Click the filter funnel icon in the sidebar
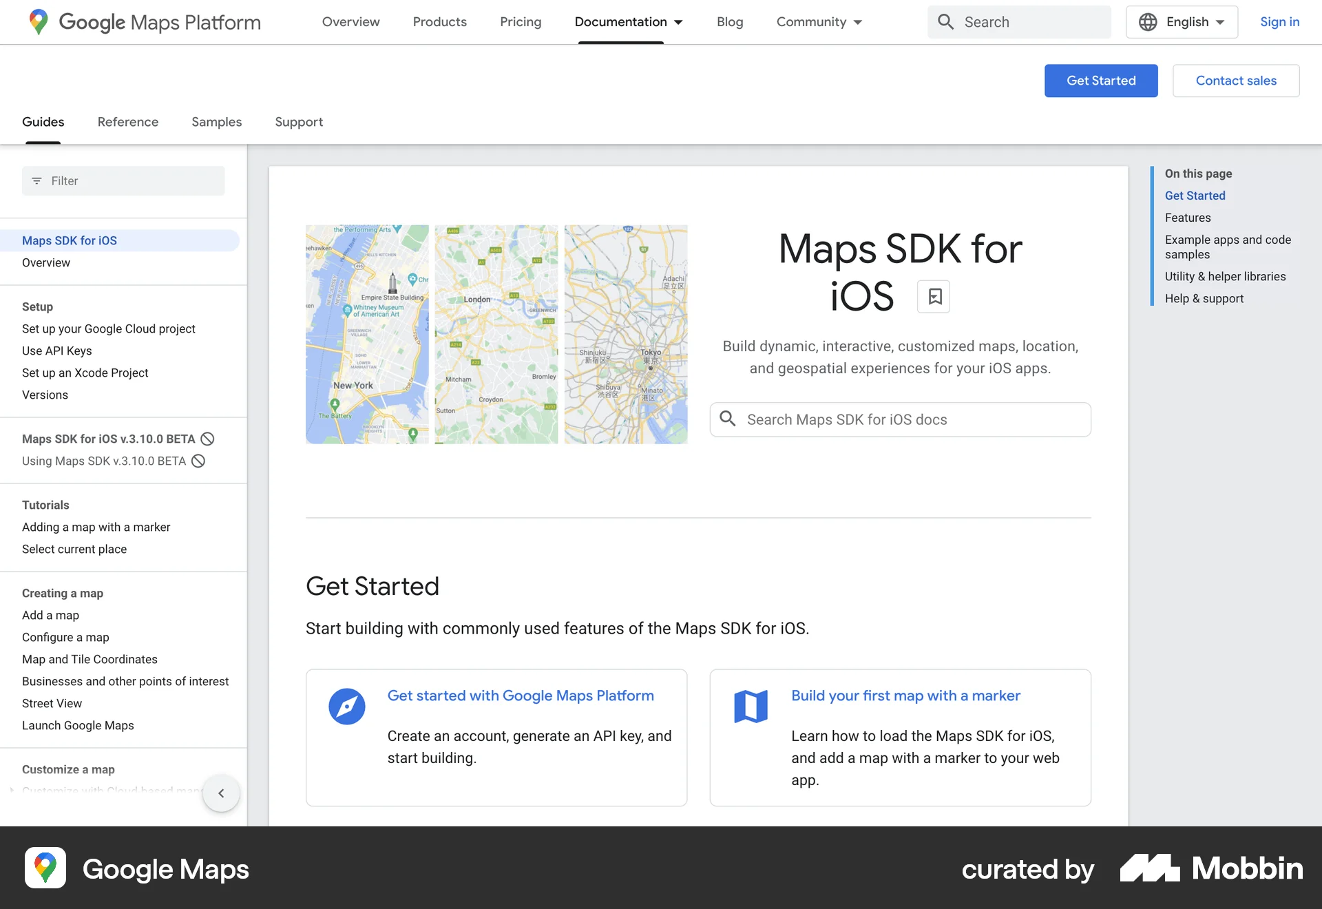This screenshot has width=1322, height=909. pyautogui.click(x=36, y=180)
